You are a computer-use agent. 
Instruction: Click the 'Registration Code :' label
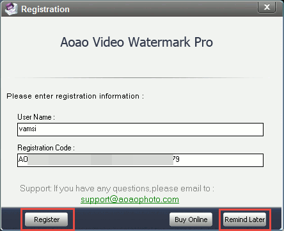pos(46,148)
